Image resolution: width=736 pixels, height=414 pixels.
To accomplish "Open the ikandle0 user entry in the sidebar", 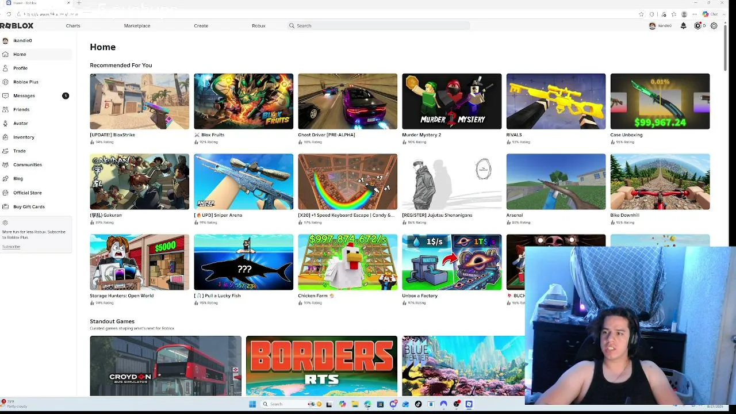I will coord(36,40).
